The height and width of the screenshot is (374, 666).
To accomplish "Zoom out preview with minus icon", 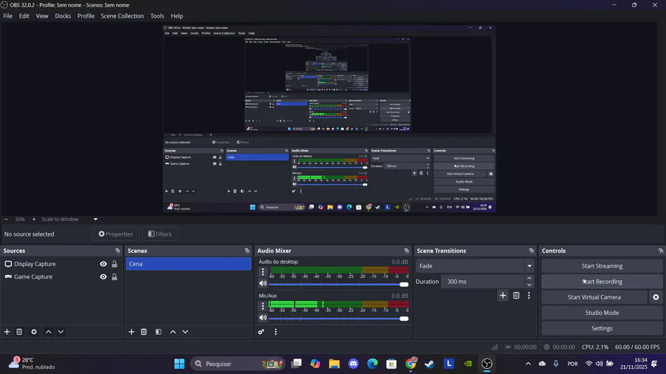I will (x=6, y=220).
